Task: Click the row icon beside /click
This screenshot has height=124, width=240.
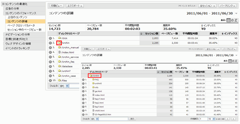Action: (50, 38)
